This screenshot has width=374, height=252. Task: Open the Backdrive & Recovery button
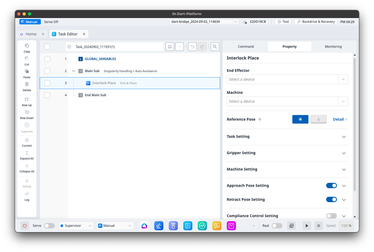[x=316, y=22]
